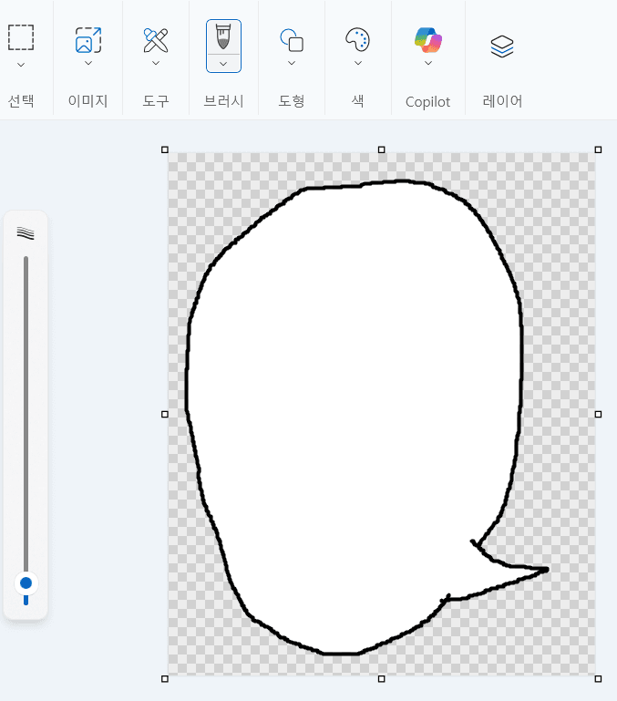Click the image resize icon

[x=88, y=40]
